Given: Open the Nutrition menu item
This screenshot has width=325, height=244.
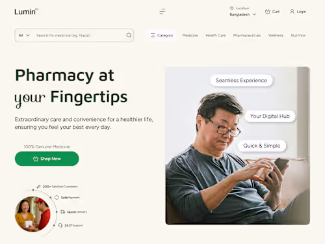Looking at the screenshot, I should point(298,35).
